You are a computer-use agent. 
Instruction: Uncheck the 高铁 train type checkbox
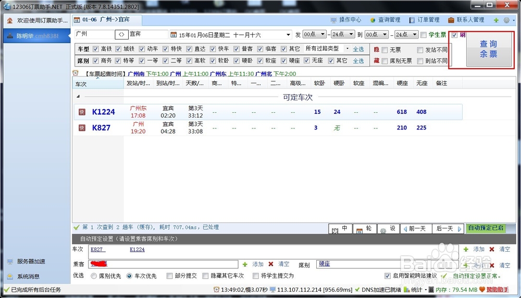pyautogui.click(x=96, y=49)
